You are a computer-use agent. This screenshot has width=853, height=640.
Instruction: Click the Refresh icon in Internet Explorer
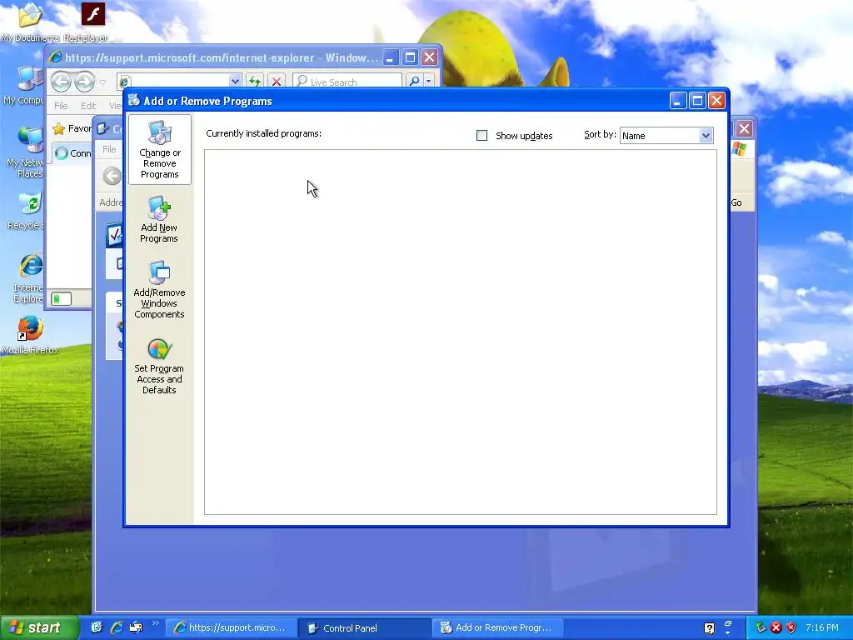click(x=254, y=82)
